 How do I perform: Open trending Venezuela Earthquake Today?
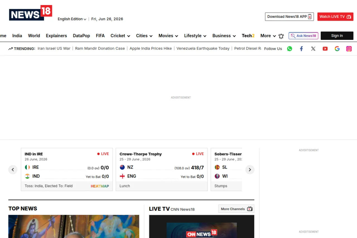coord(203,49)
